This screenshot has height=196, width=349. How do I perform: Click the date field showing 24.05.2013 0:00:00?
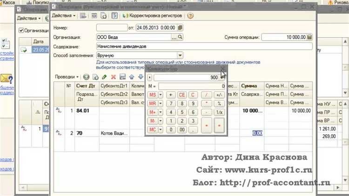click(157, 27)
